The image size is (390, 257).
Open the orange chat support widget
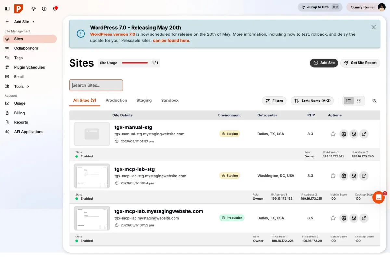379,197
